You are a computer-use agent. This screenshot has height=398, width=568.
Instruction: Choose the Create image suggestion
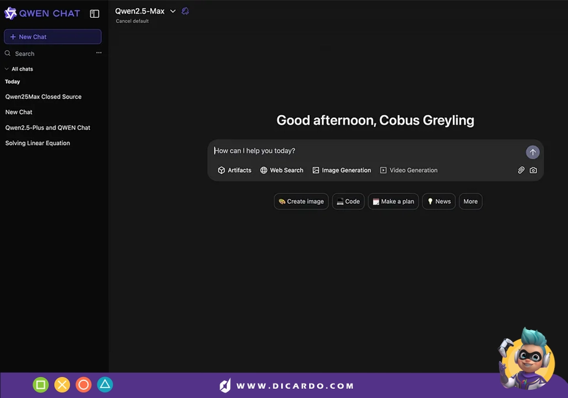coord(301,201)
